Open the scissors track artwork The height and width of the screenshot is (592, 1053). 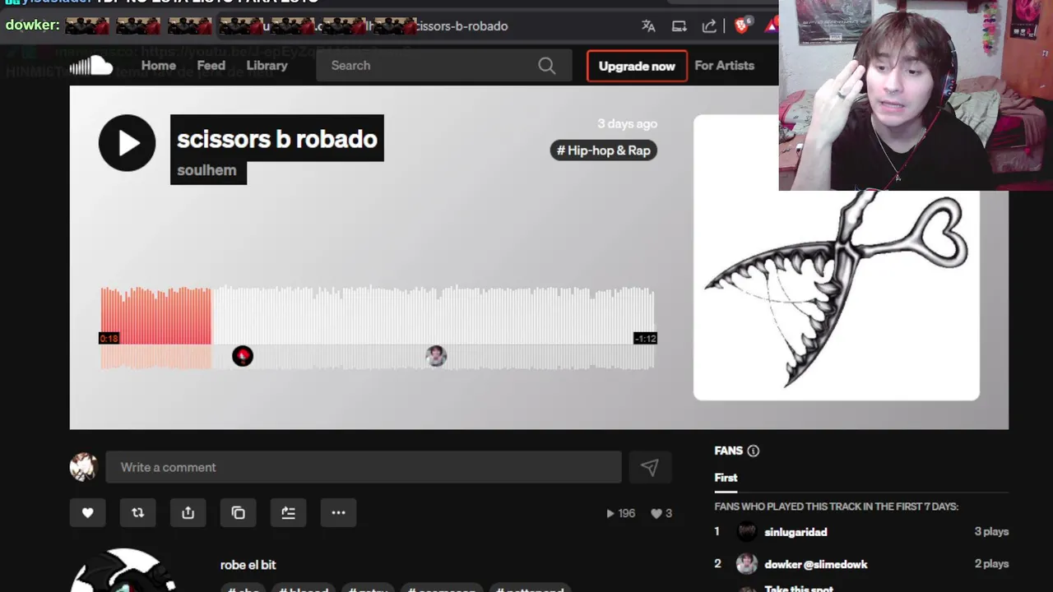[x=836, y=257]
